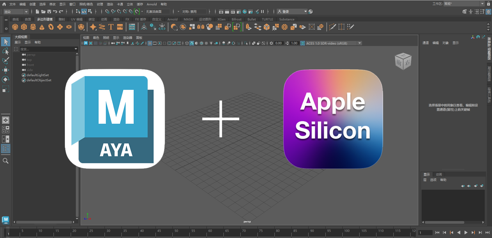Select the Lasso selection tool
This screenshot has height=238, width=492.
[6, 51]
